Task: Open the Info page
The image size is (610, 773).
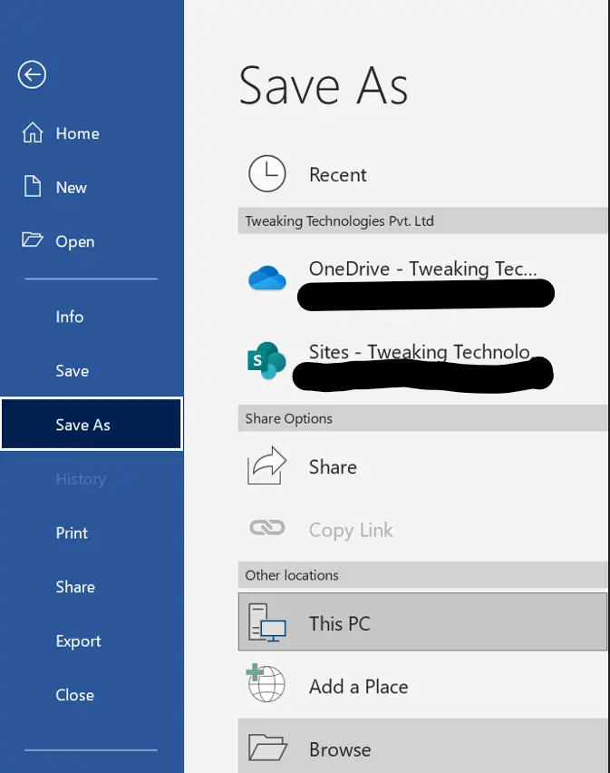Action: tap(92, 317)
